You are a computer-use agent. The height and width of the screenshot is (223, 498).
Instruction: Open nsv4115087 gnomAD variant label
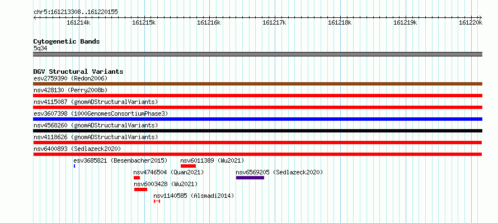click(96, 102)
